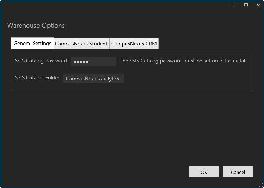This screenshot has width=264, height=188.
Task: Click the initial install password note
Action: point(183,61)
